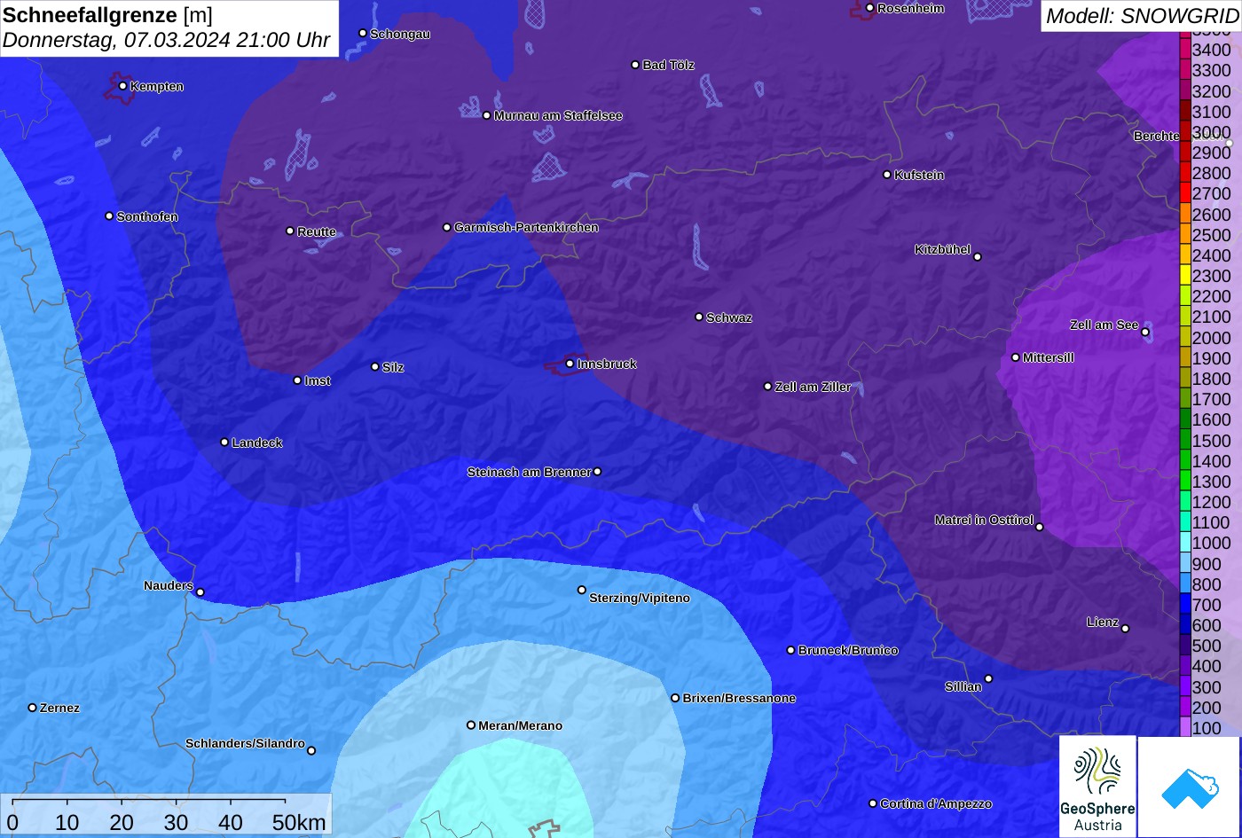Click the Kempten city label
Screen dimensions: 1242x838
[157, 86]
